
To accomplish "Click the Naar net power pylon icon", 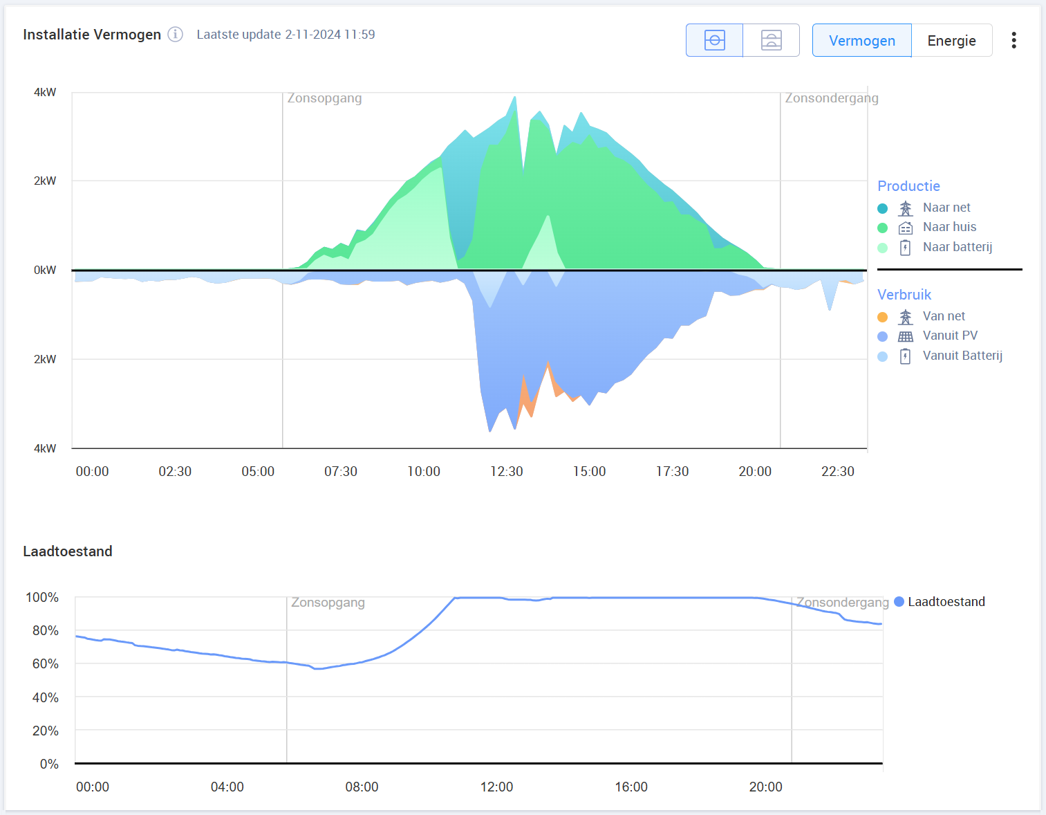I will coord(905,208).
